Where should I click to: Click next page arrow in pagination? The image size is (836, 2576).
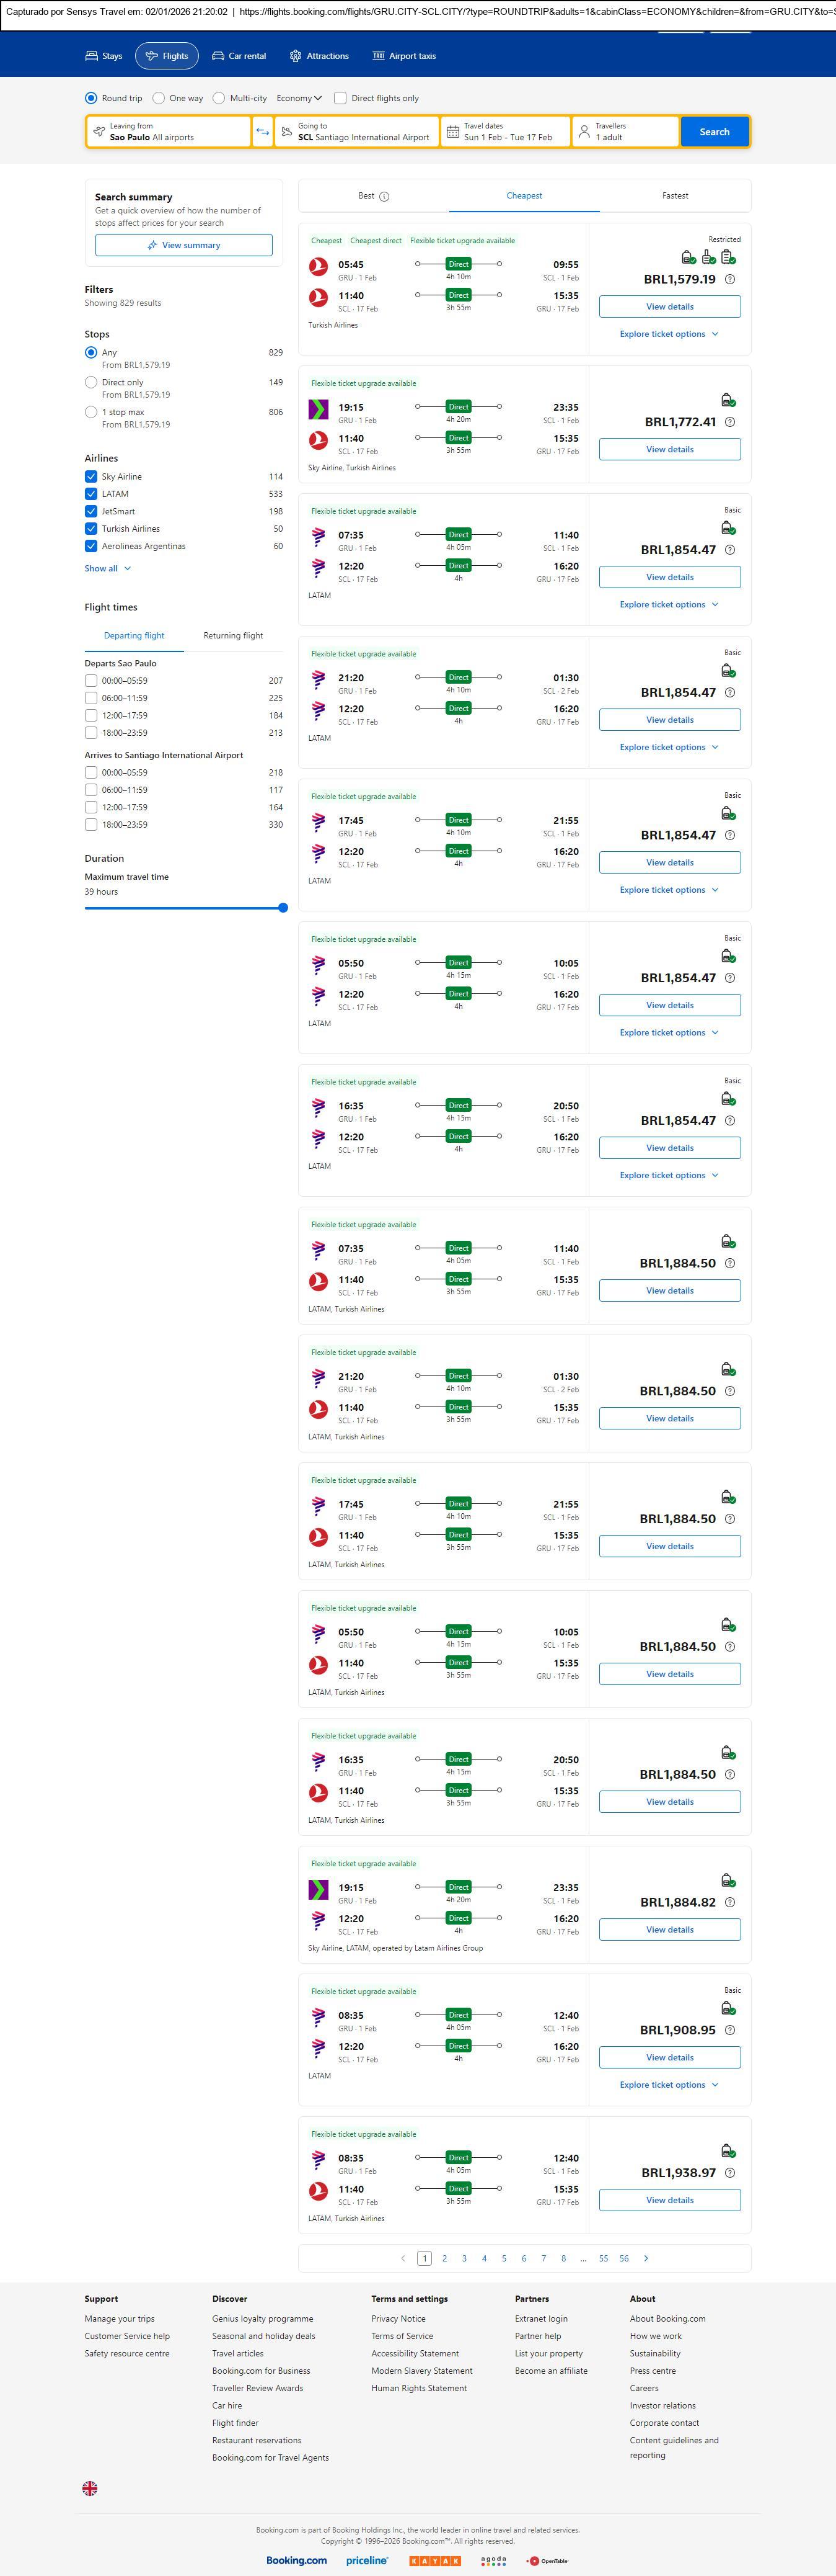click(646, 2258)
